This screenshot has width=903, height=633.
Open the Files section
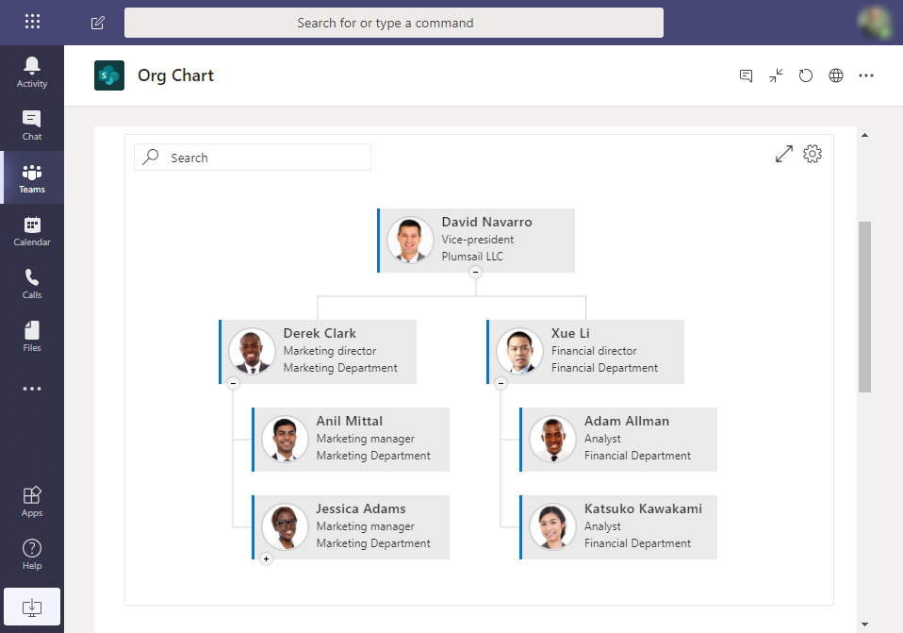(32, 336)
